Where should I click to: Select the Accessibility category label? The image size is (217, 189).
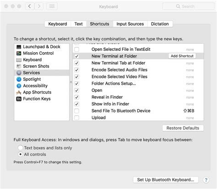(x=35, y=86)
